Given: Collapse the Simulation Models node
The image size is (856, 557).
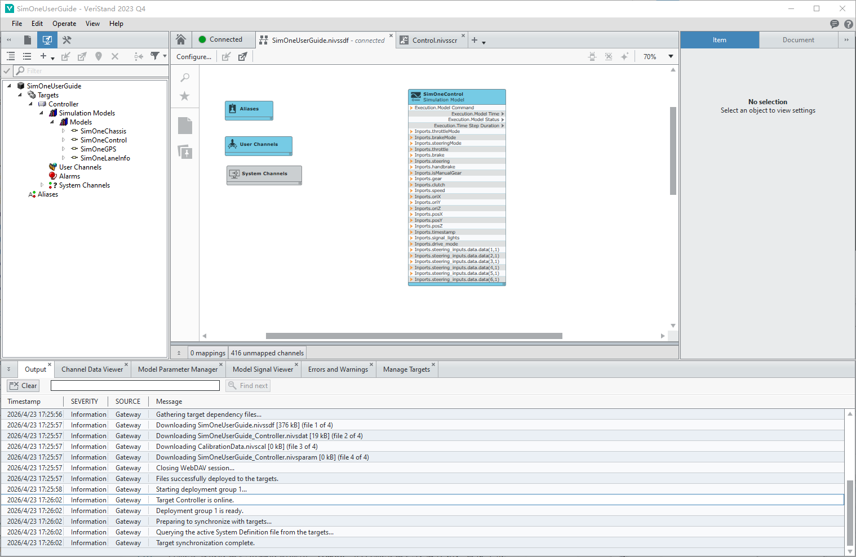Looking at the screenshot, I should tap(41, 113).
